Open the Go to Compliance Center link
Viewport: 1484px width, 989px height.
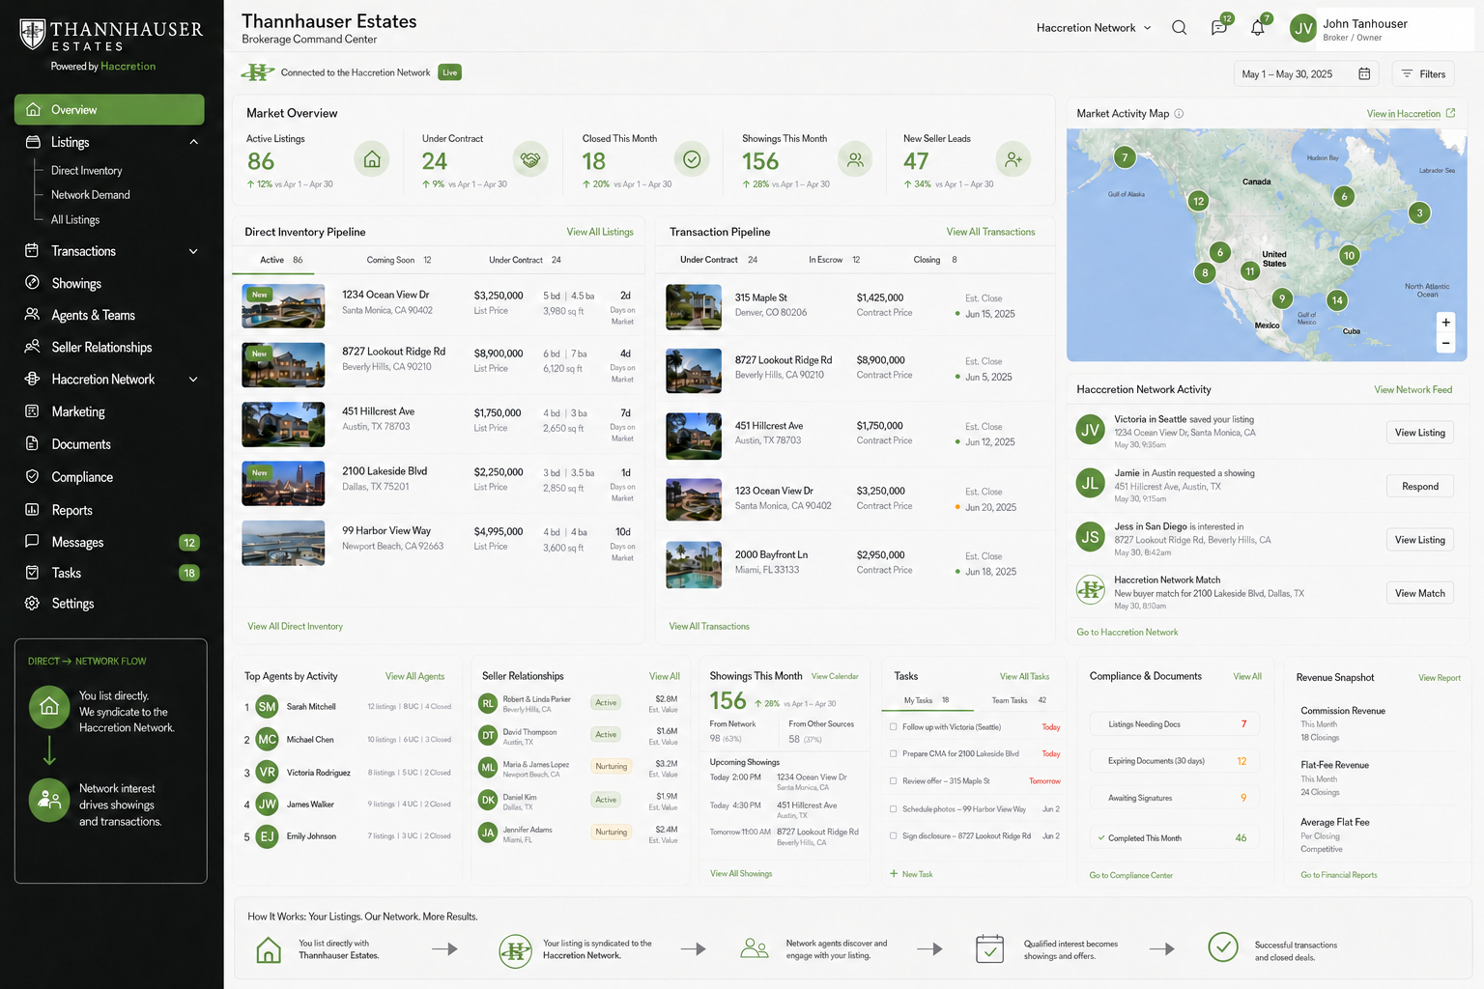click(1130, 875)
